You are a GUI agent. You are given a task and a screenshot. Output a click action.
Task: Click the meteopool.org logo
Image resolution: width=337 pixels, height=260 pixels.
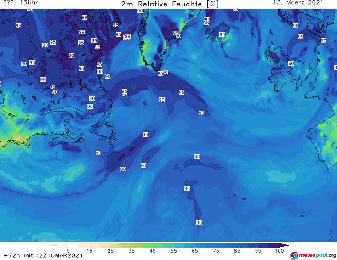point(313,255)
